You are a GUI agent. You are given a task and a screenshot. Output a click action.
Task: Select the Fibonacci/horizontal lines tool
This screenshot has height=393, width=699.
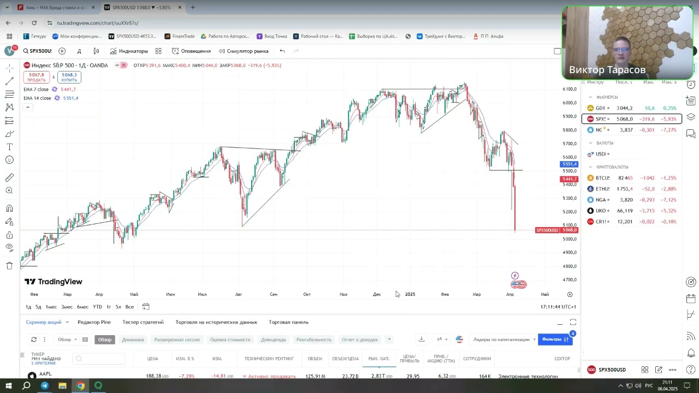pos(9,94)
